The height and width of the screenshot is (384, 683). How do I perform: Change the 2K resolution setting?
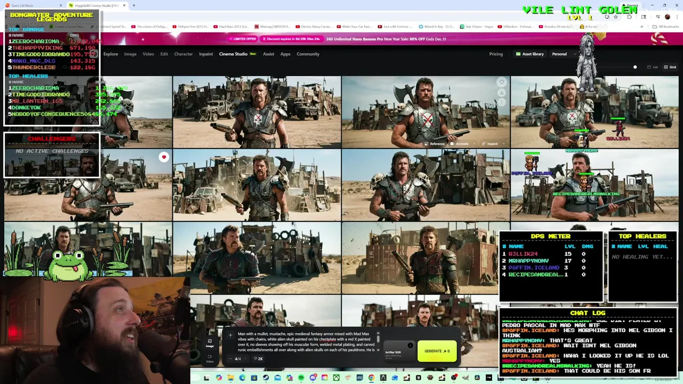click(258, 359)
